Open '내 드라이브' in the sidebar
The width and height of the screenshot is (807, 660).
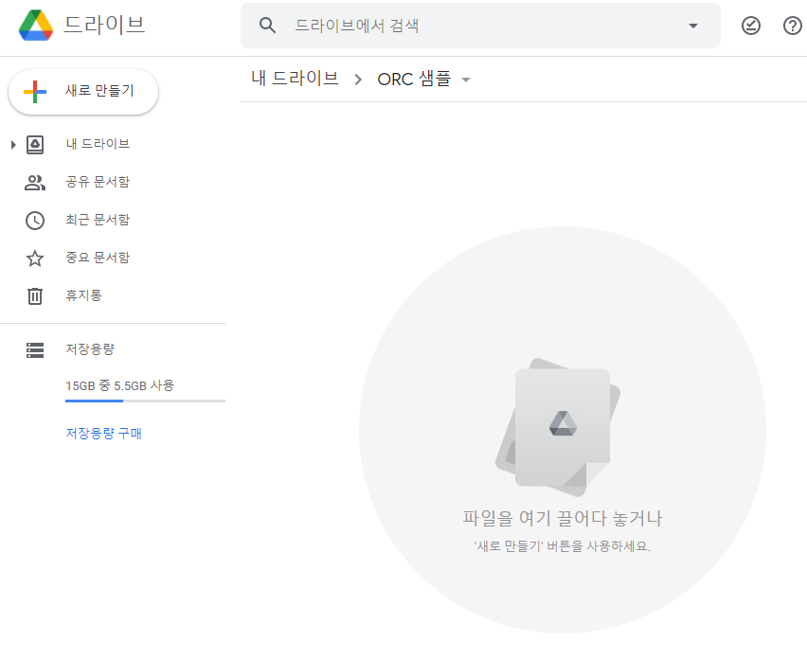coord(98,144)
